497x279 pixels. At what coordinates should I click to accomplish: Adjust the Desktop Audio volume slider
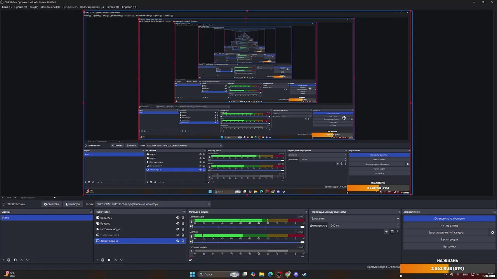250,227
